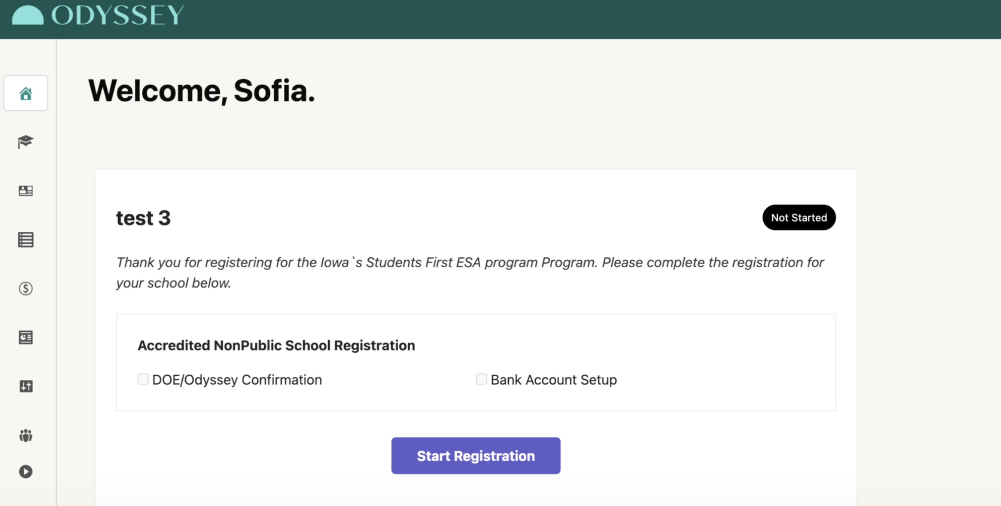The image size is (1001, 506).
Task: Click the Not Started status badge
Action: 799,217
